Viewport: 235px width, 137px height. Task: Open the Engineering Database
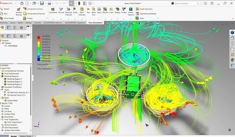[146, 14]
